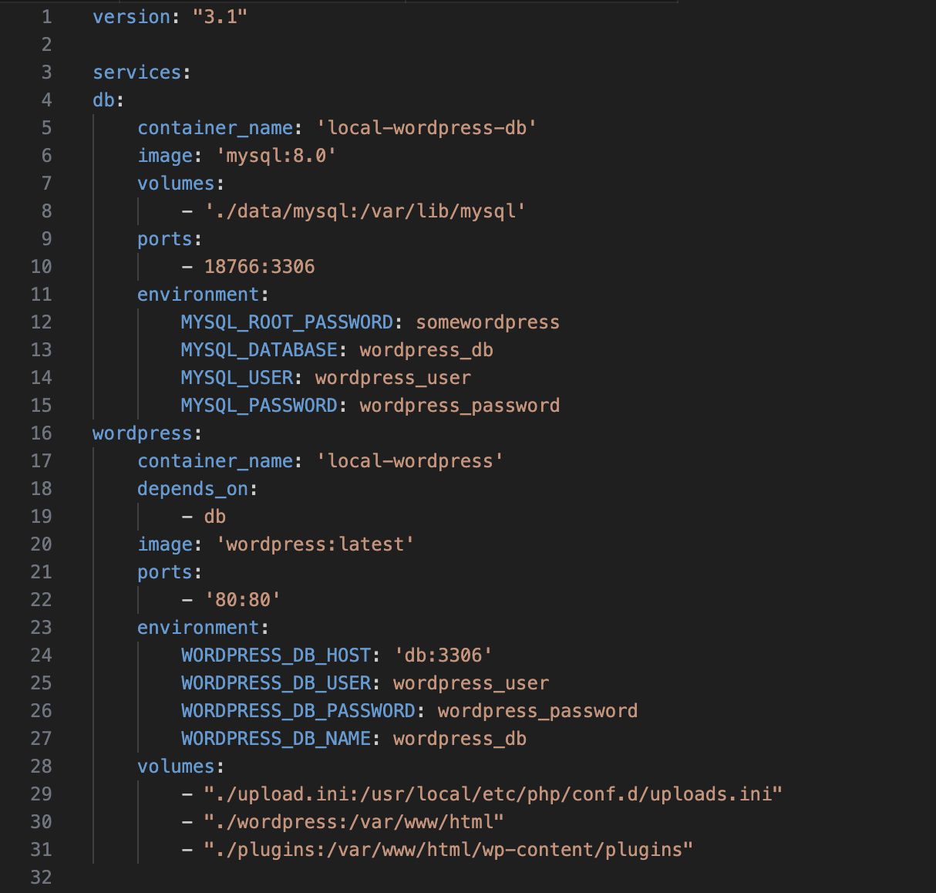Click the 'services' key on line 3
936x893 pixels.
coord(136,72)
